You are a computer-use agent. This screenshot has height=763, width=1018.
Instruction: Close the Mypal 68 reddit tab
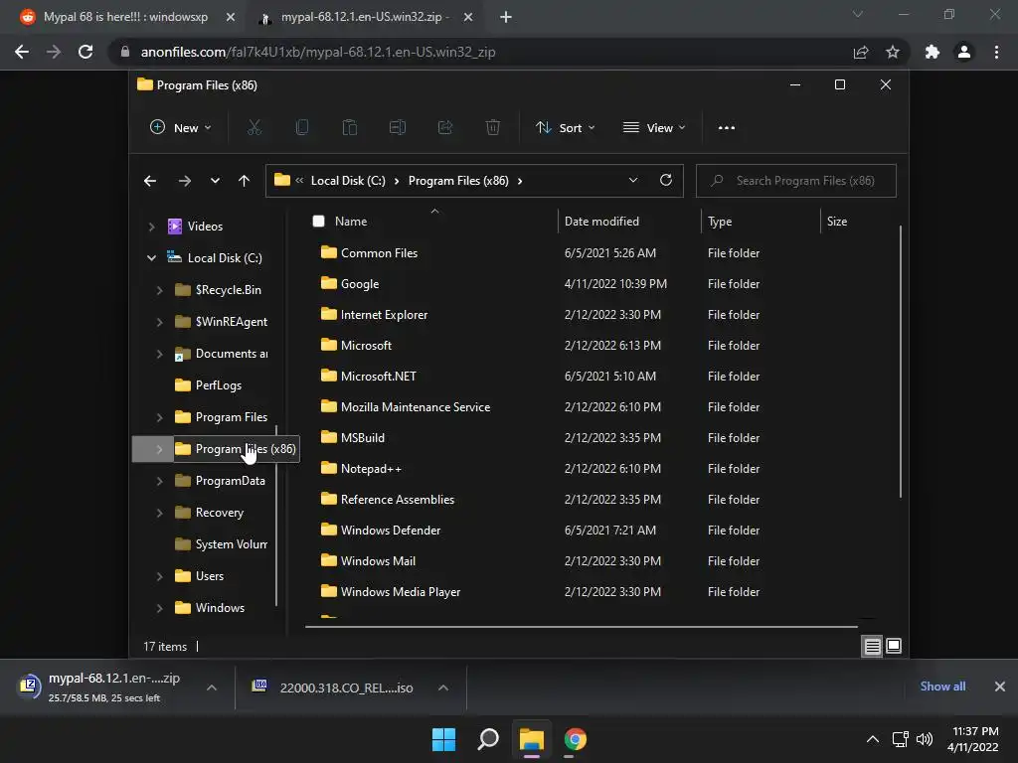231,17
